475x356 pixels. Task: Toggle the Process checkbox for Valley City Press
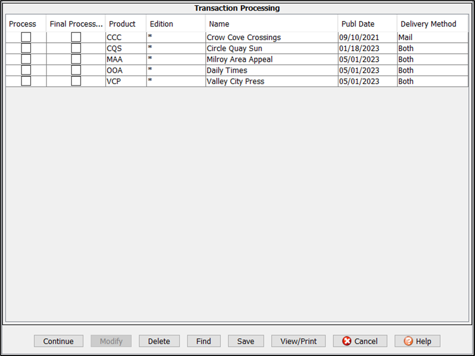click(x=26, y=81)
